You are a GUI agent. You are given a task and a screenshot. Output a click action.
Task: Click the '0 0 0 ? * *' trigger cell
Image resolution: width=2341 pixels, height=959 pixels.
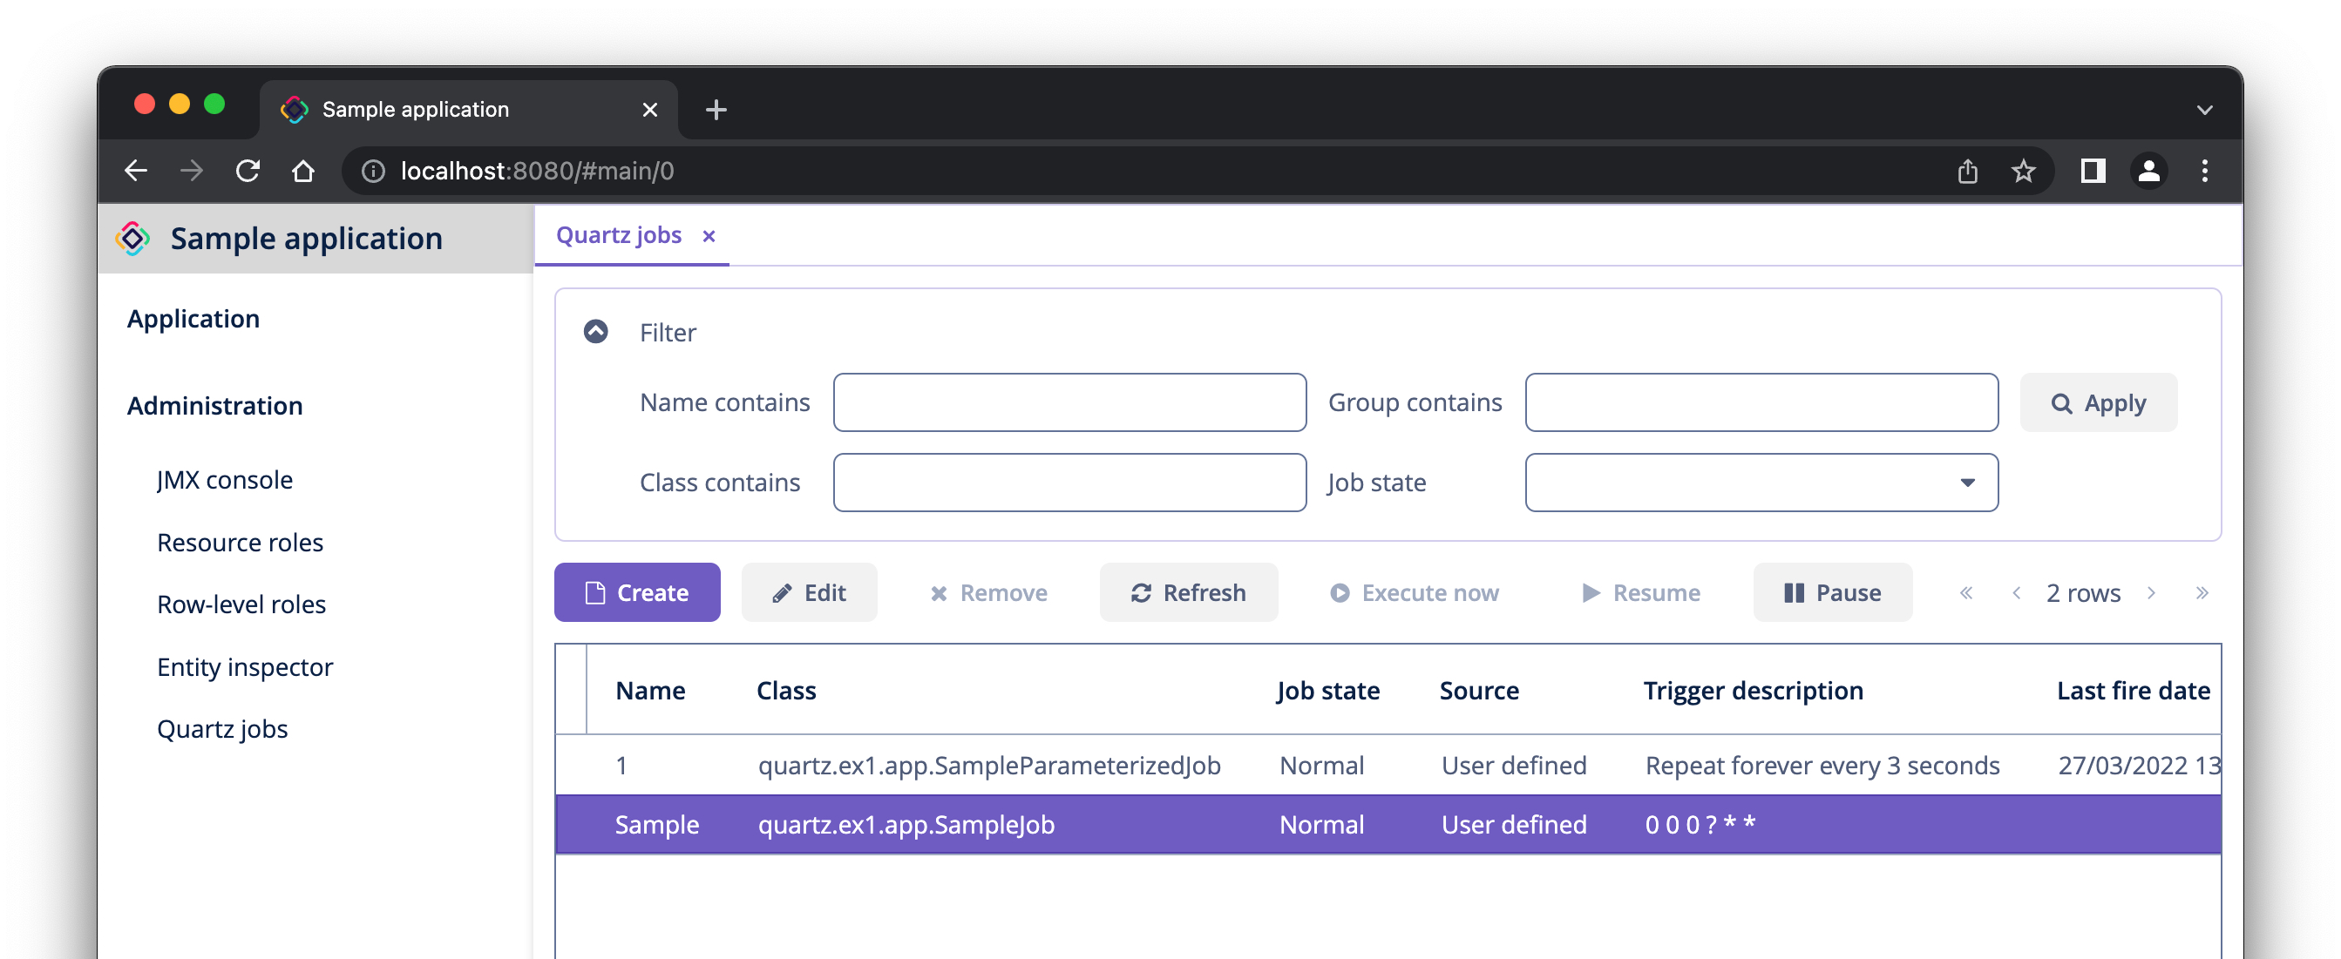1700,825
